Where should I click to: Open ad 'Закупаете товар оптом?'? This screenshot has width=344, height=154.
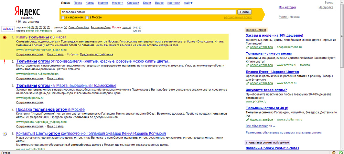click(x=266, y=90)
